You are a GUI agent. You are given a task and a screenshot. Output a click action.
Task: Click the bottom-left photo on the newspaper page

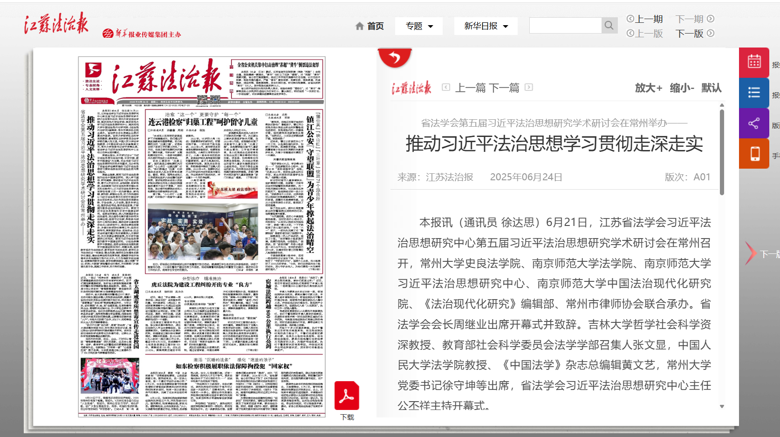coord(110,376)
